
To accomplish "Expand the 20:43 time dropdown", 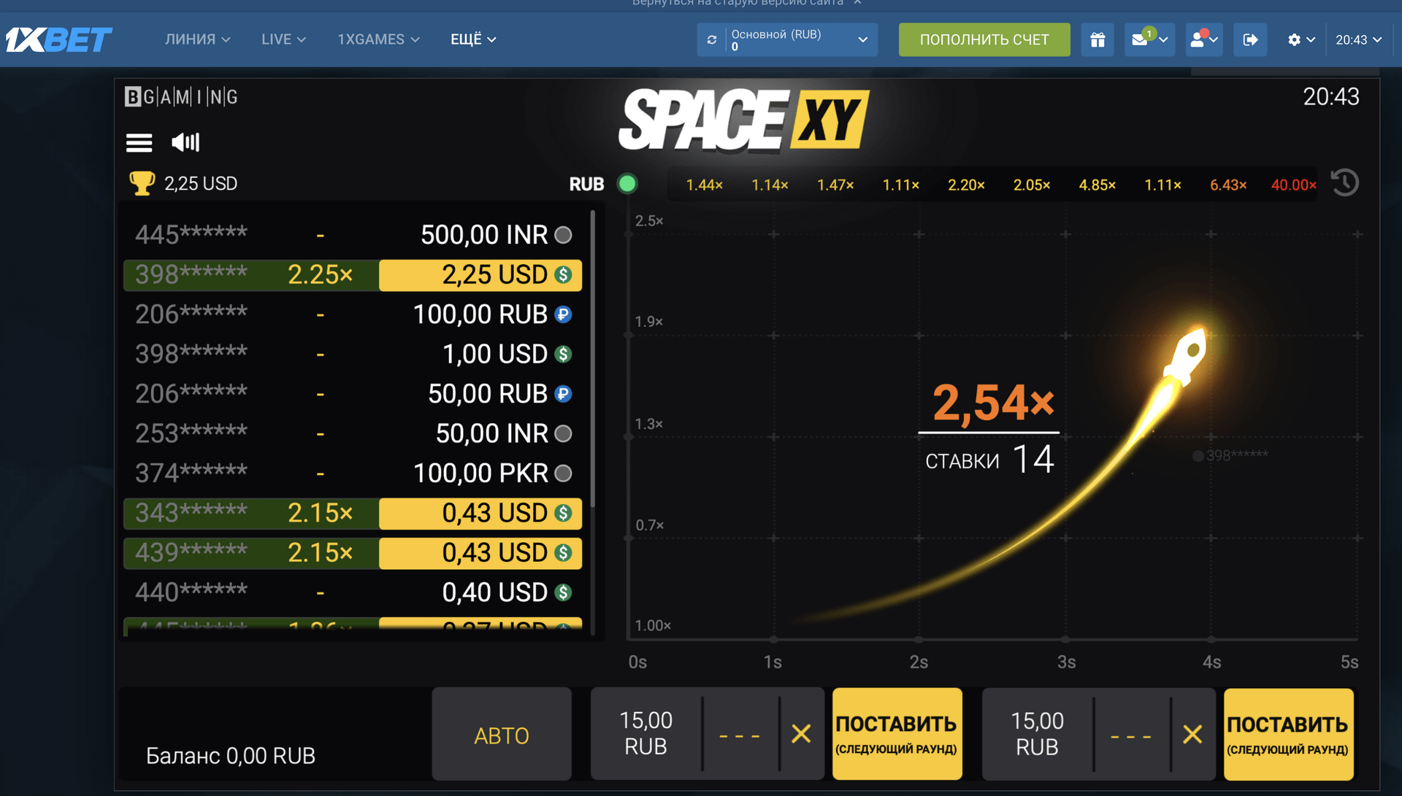I will pos(1358,39).
